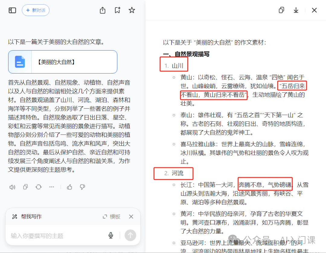The image size is (326, 253).
Task: Toggle the sidebar panel icon
Action: point(12,10)
